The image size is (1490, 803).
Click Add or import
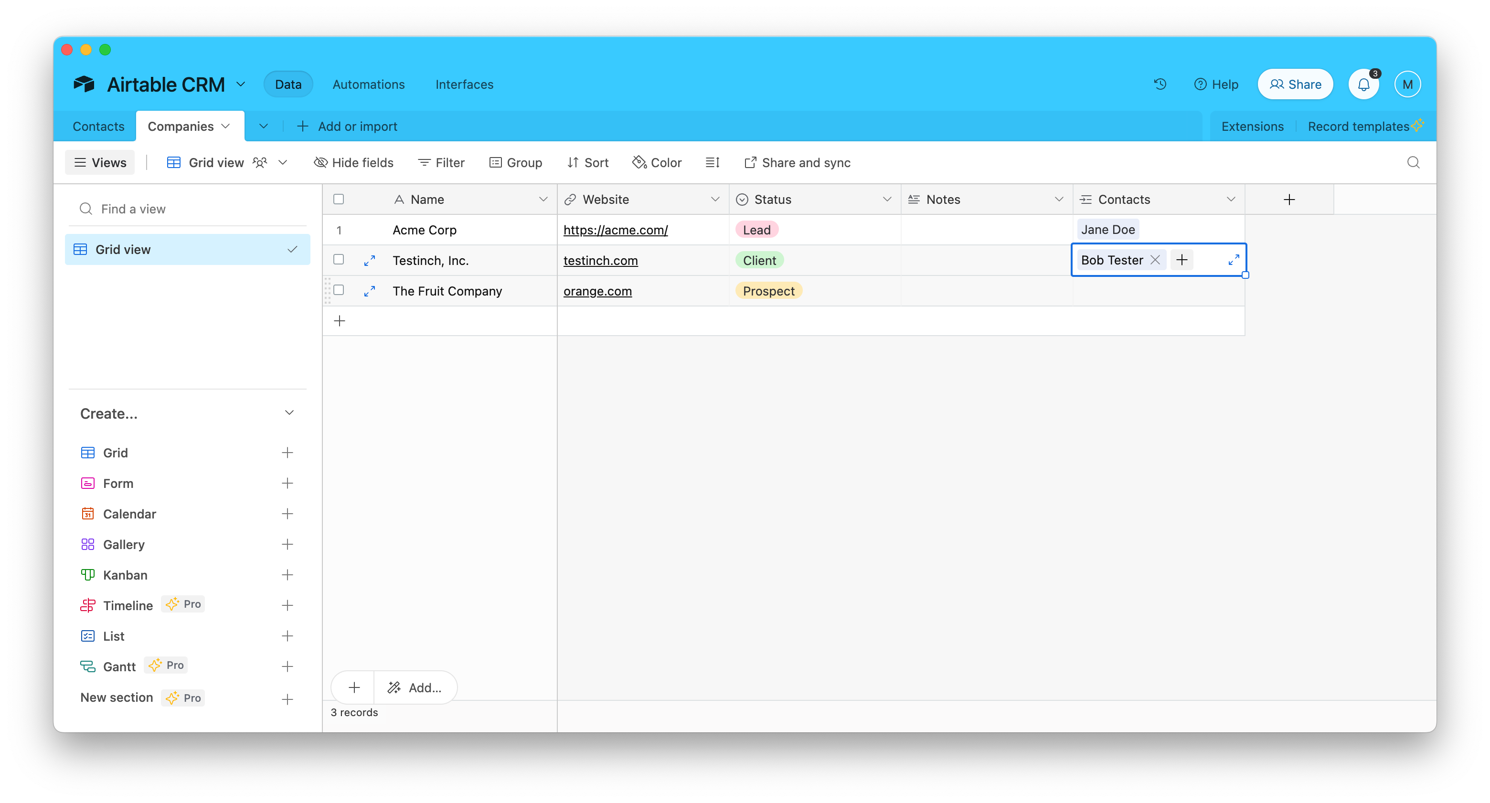(346, 126)
